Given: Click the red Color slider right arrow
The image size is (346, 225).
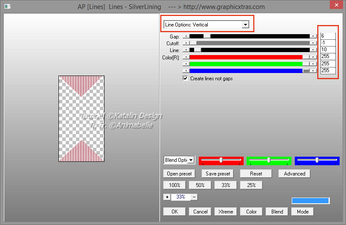Looking at the screenshot, I should point(313,57).
